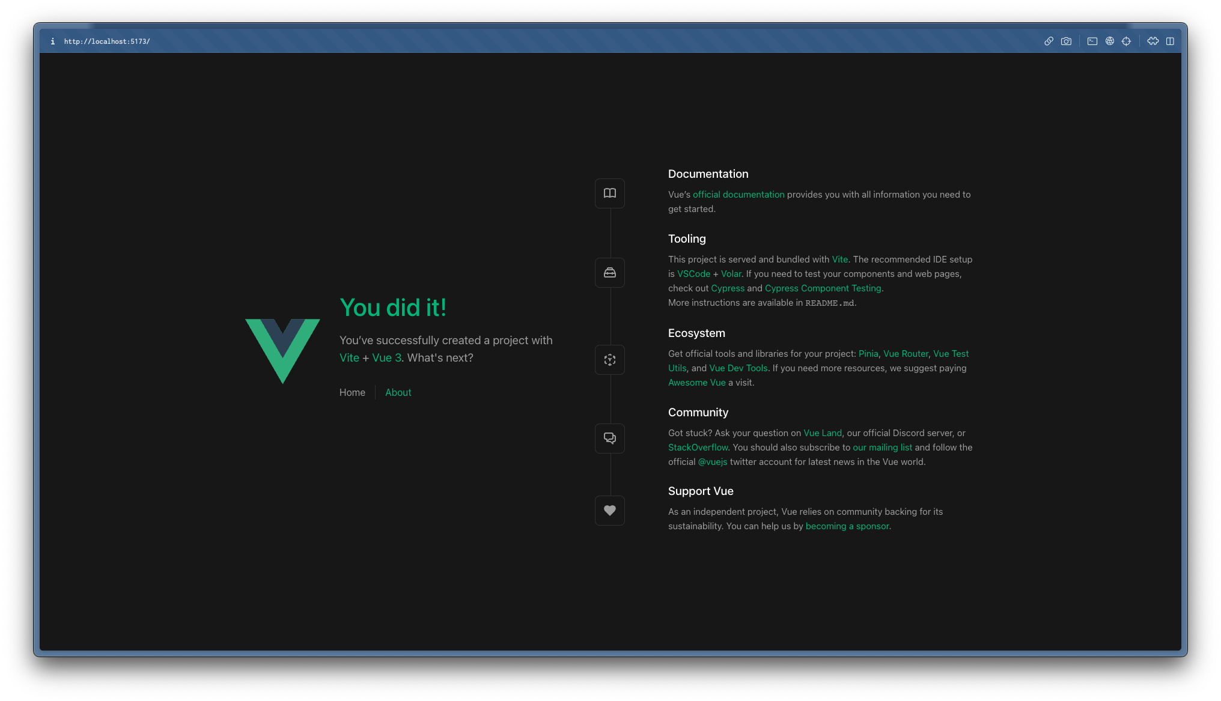
Task: Open the Vue Router link
Action: (x=906, y=354)
